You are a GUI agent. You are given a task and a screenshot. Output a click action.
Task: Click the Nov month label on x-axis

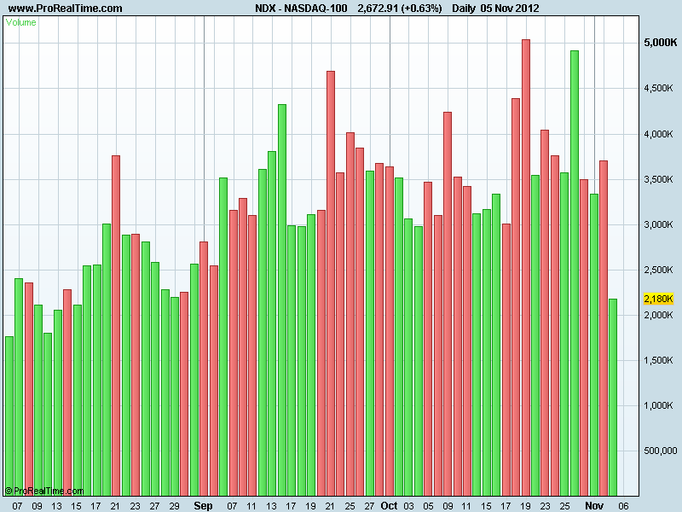[593, 505]
